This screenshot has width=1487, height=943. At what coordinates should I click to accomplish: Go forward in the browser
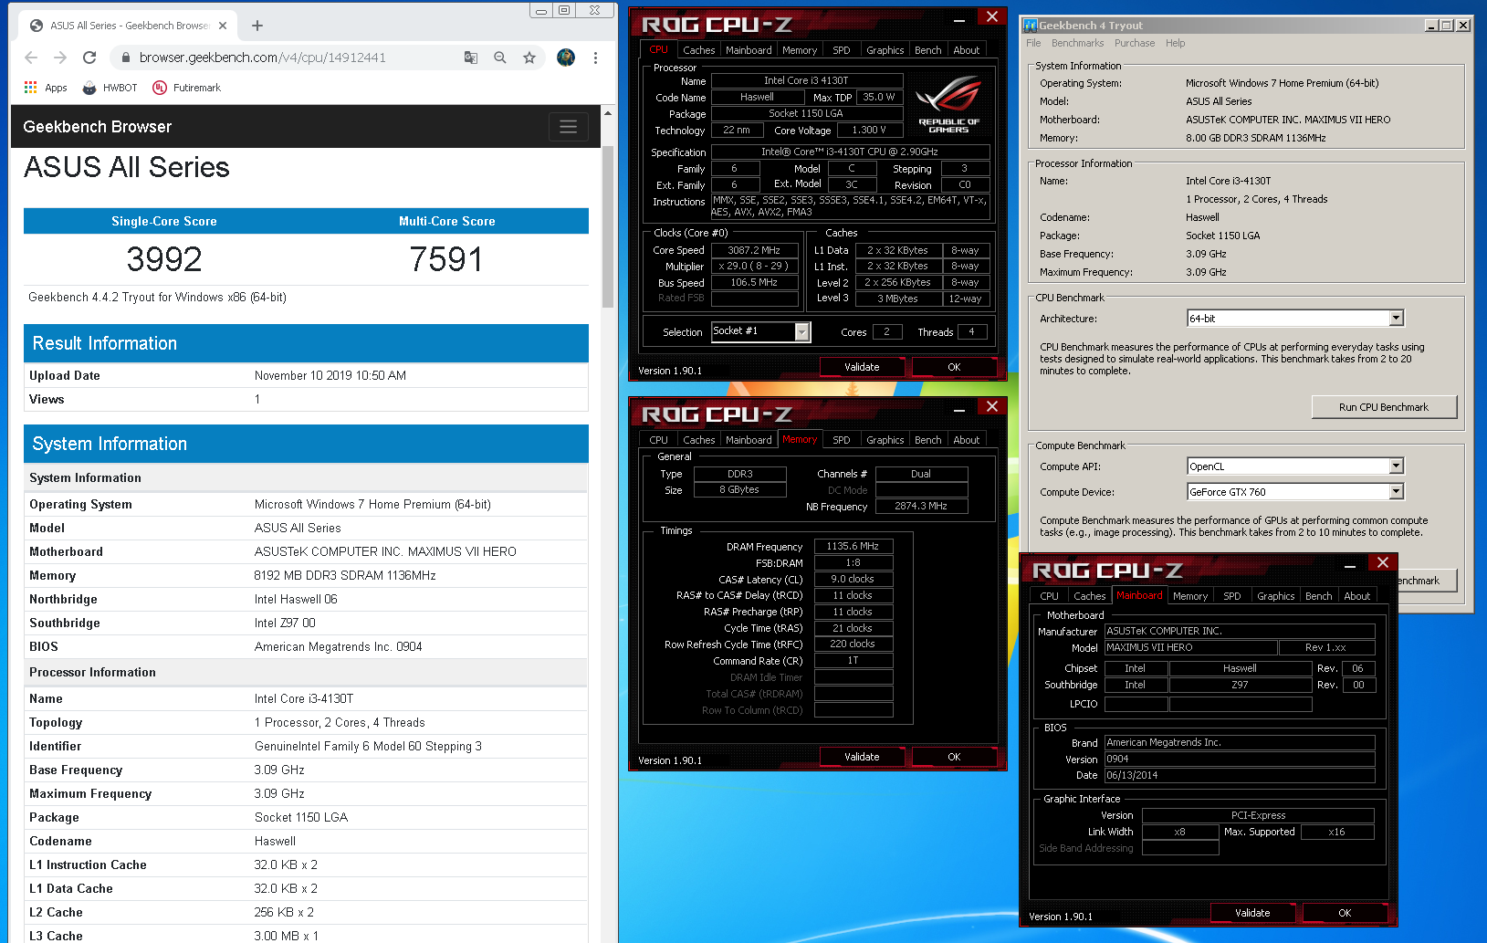tap(60, 58)
